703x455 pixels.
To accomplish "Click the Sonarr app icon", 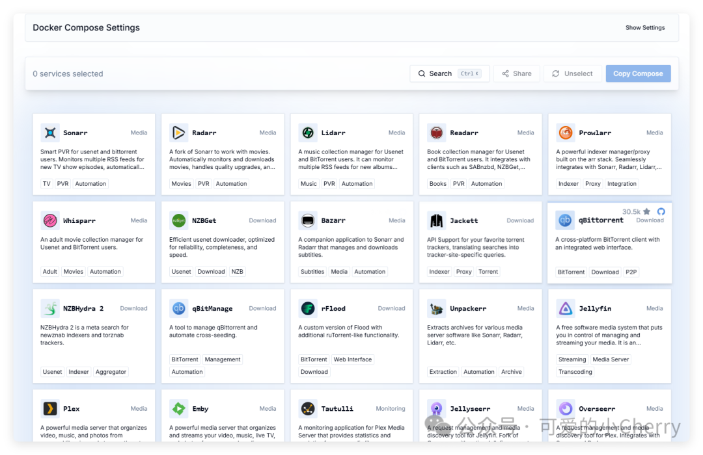I will (x=49, y=133).
